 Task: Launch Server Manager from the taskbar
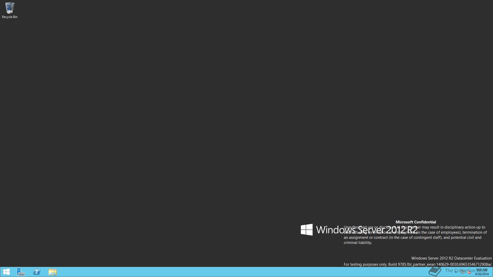coord(21,272)
